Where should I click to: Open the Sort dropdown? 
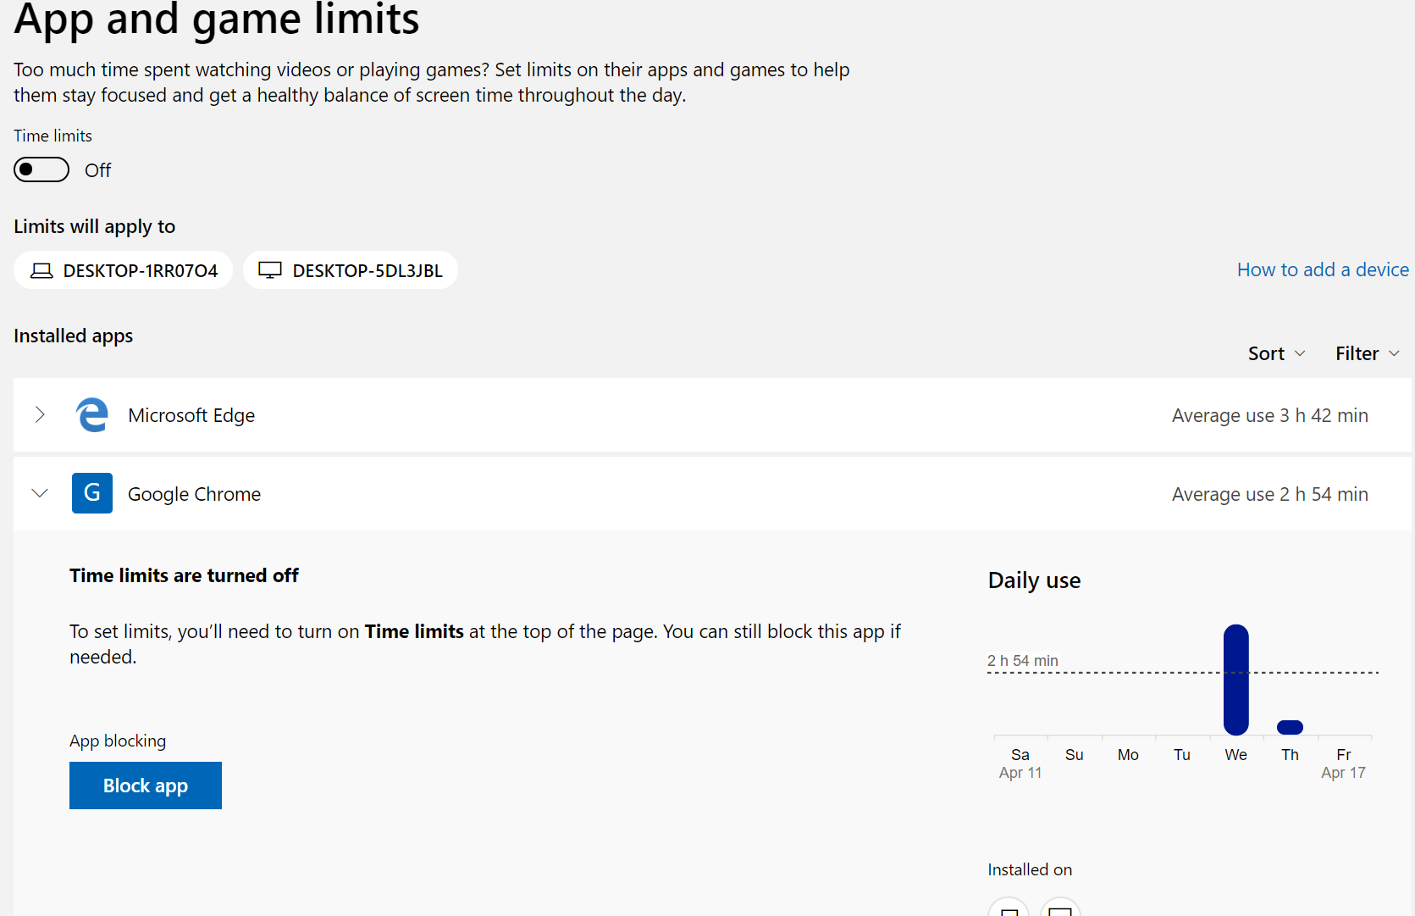click(1276, 353)
